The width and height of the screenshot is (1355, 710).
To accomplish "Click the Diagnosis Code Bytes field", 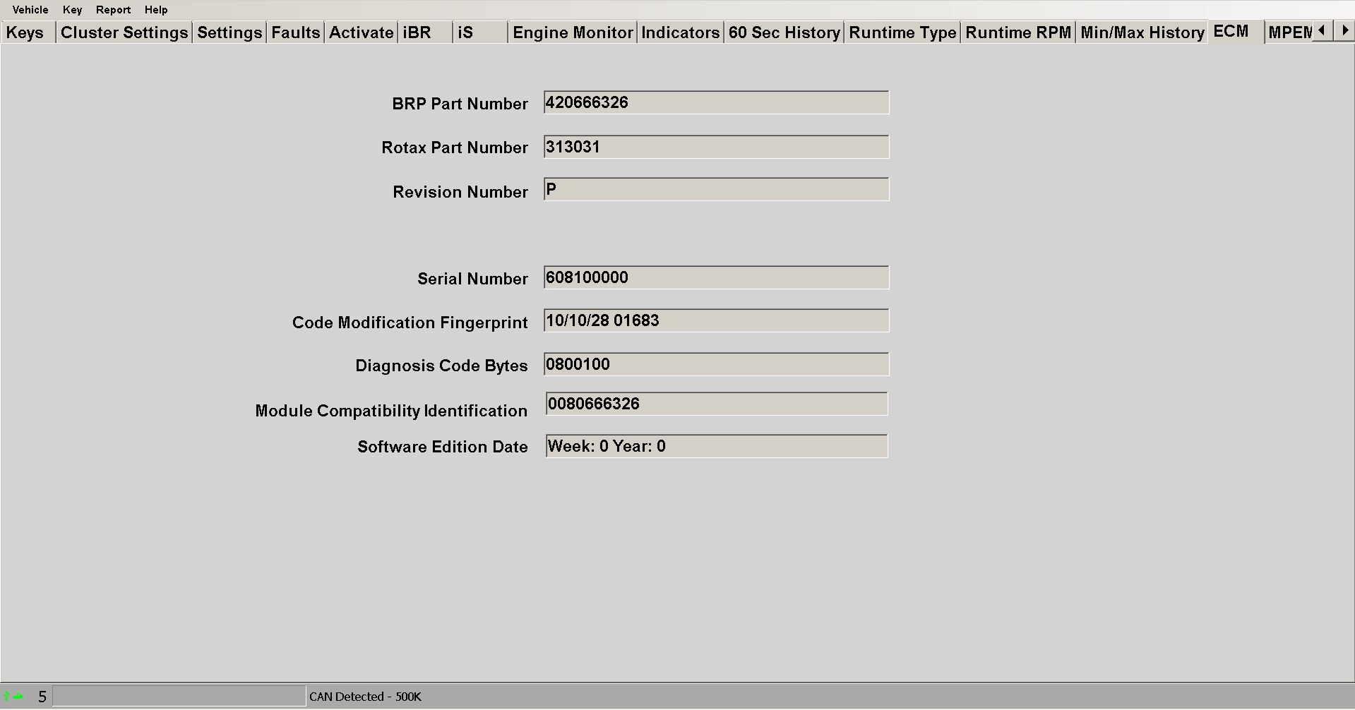I will tap(716, 364).
